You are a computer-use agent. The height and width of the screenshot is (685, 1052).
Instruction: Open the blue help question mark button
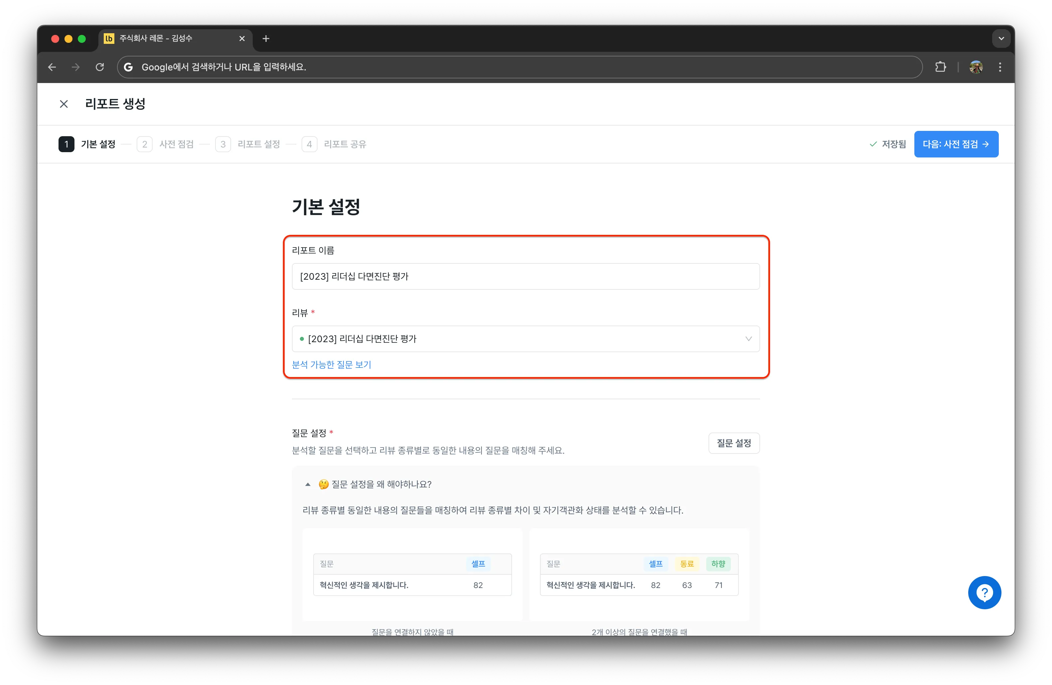tap(985, 592)
